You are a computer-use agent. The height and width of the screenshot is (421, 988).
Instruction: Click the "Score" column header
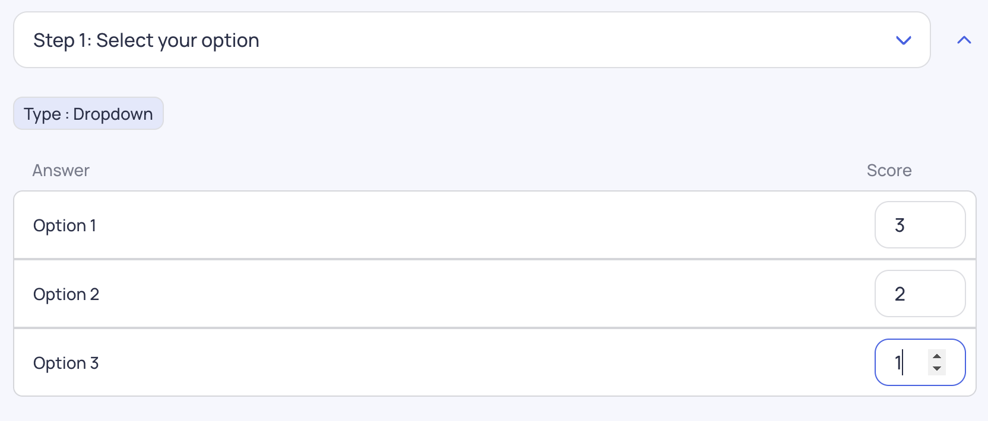889,170
